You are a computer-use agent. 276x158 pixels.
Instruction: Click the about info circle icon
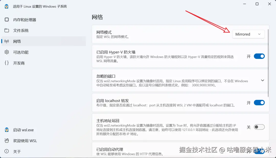click(x=7, y=151)
